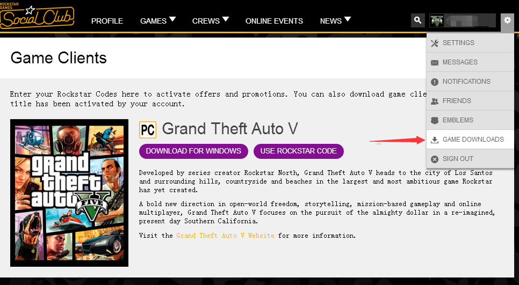
Task: Click the user avatar thumbnail in header
Action: pos(436,21)
